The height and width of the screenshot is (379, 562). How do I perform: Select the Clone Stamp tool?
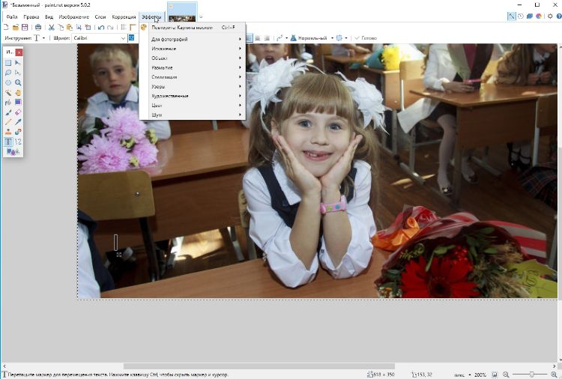click(x=8, y=132)
